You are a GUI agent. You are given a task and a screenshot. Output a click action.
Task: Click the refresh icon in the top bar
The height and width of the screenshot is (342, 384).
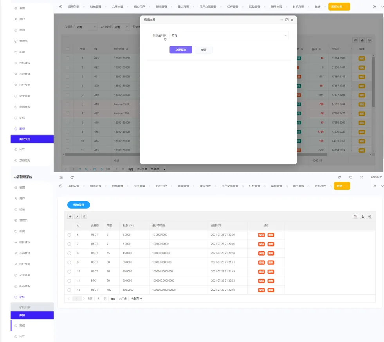click(x=72, y=177)
